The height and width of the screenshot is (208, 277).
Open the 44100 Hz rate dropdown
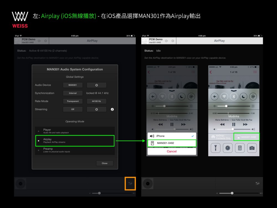(96, 101)
